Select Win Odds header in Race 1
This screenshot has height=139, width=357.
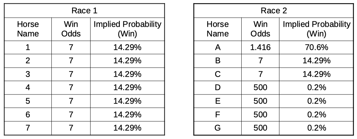[71, 29]
